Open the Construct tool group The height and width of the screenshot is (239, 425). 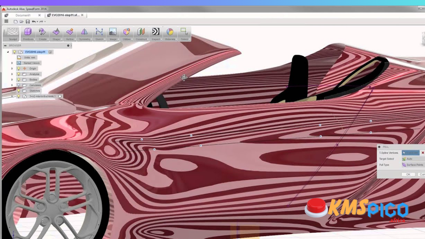coord(141,34)
